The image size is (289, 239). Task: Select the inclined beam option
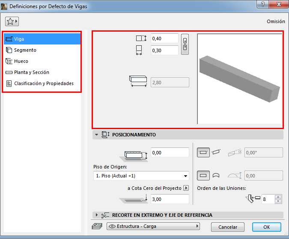(x=216, y=152)
